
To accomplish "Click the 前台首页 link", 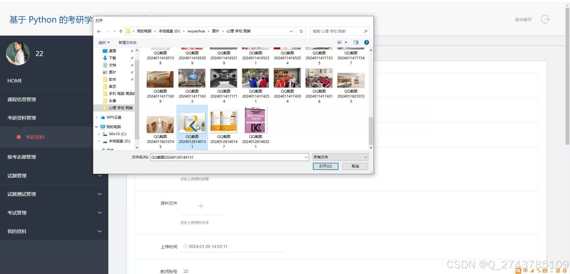I will pyautogui.click(x=523, y=20).
